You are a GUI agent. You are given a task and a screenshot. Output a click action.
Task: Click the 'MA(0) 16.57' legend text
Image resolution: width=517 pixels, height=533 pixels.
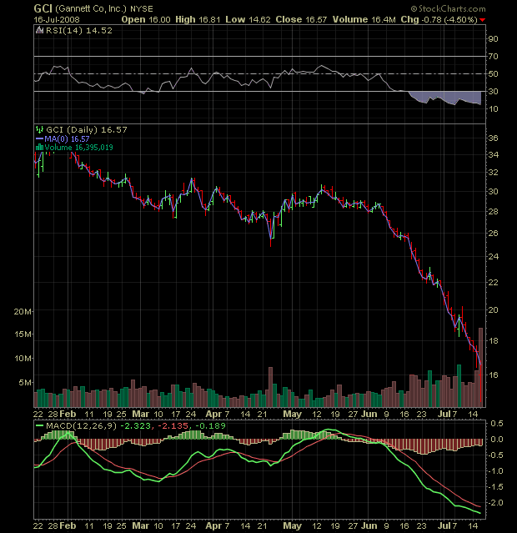click(x=67, y=138)
